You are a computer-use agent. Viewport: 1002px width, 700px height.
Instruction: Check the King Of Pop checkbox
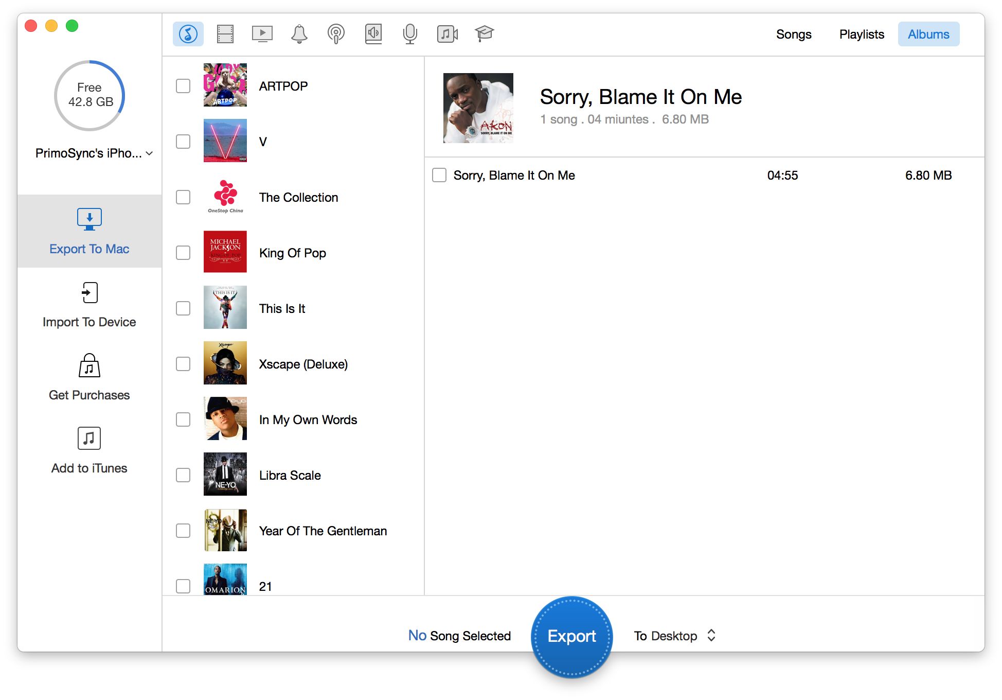click(183, 253)
